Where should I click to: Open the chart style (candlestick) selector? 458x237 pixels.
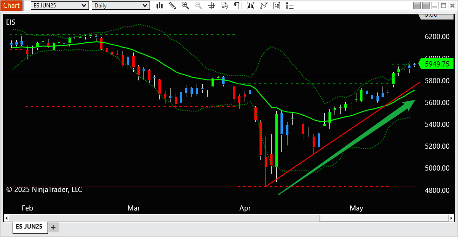pos(159,6)
